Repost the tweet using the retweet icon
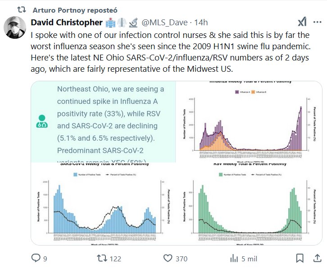This screenshot has width=327, height=269. click(x=103, y=258)
